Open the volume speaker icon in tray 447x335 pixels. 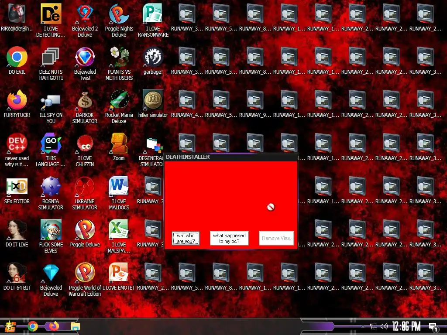point(384,326)
